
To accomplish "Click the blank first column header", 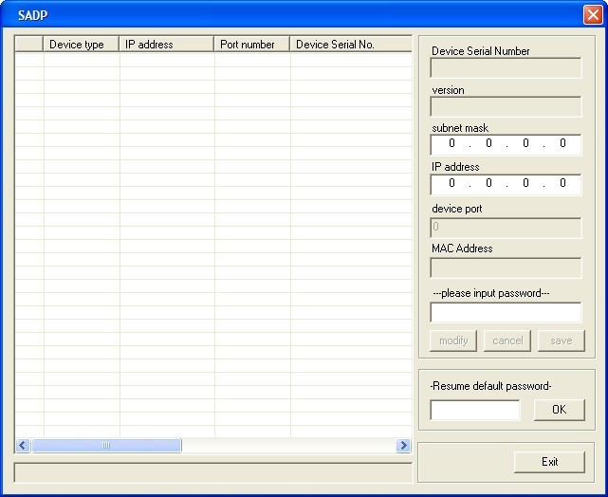I will pyautogui.click(x=29, y=45).
